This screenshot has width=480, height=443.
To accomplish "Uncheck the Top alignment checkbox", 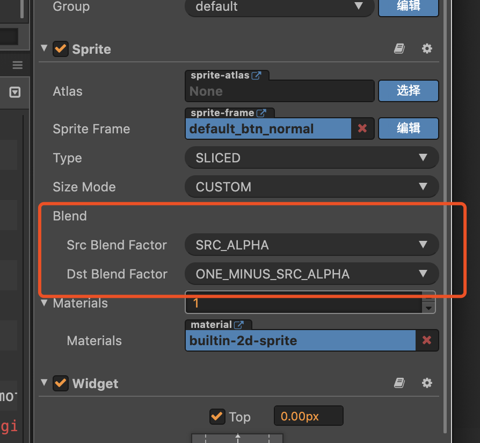I will coord(217,417).
